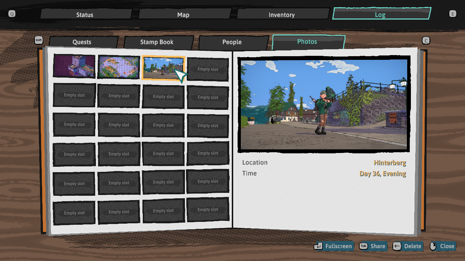Select the first purple dungeon photo thumbnail
Image resolution: width=465 pixels, height=261 pixels.
(74, 66)
